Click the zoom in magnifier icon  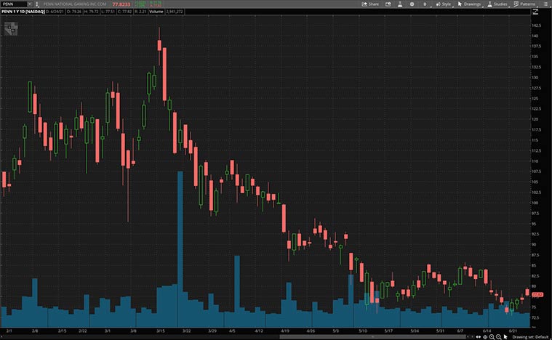coord(492,336)
